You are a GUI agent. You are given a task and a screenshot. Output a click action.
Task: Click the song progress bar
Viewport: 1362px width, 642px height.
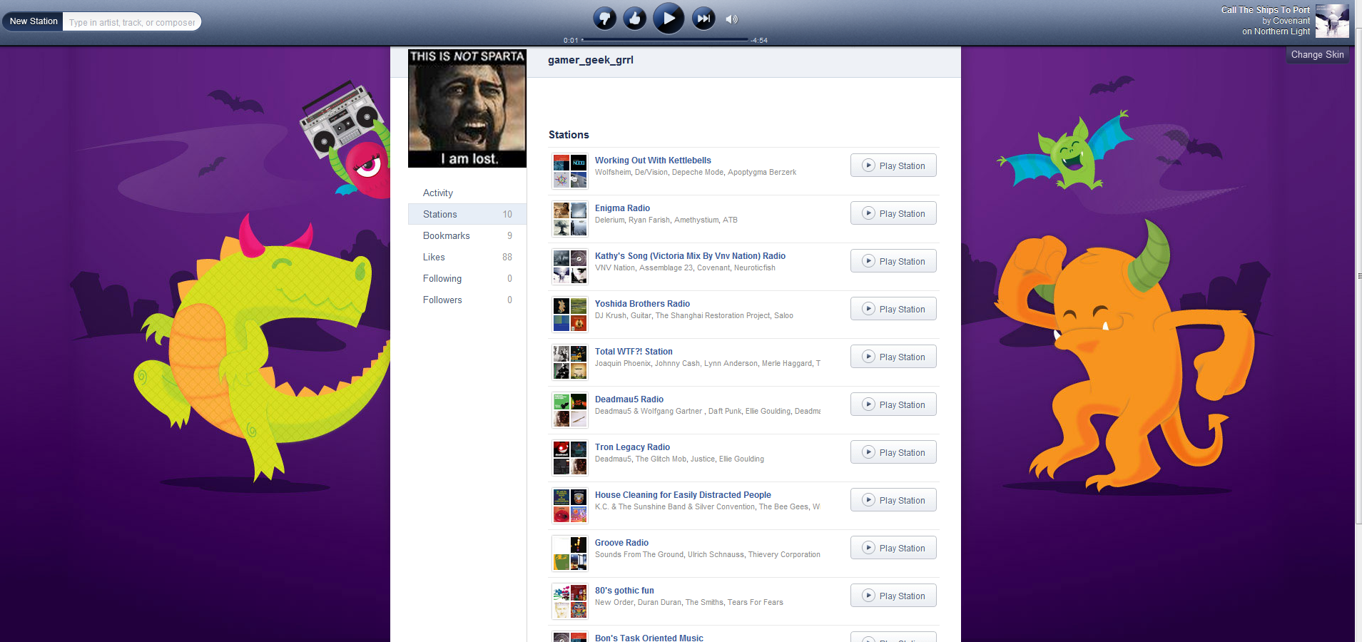point(665,40)
